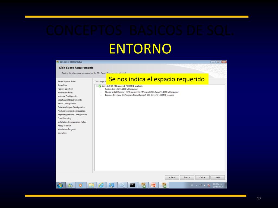Viewport: 278px width, 208px height.
Task: Click Server Configuration in sidebar
Action: [67, 104]
